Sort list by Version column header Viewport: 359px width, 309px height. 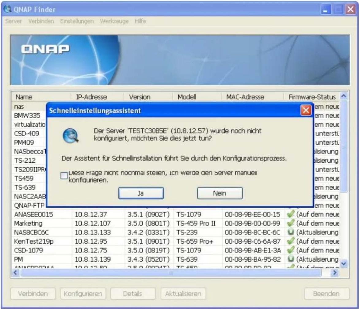(x=148, y=97)
